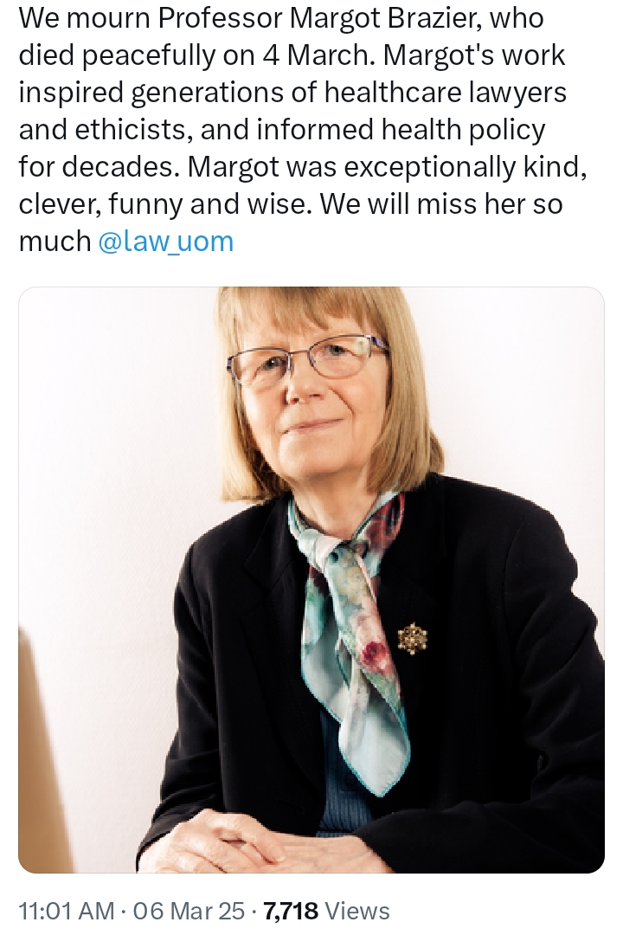Viewport: 623px width, 935px height.
Task: Click the 11:01 AM timestamp
Action: tap(66, 911)
